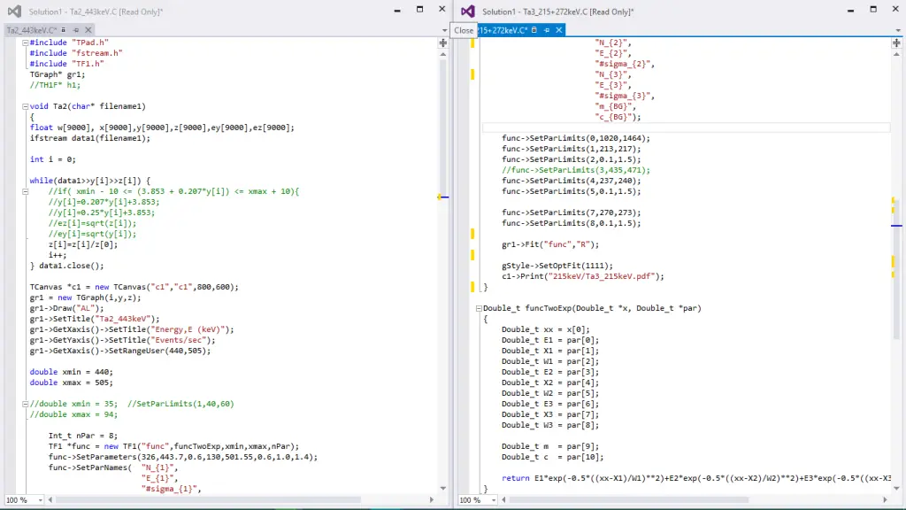Click the line 'double xmin = 440;'

(72, 372)
